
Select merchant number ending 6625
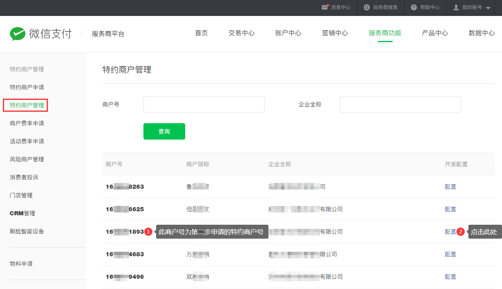[125, 209]
